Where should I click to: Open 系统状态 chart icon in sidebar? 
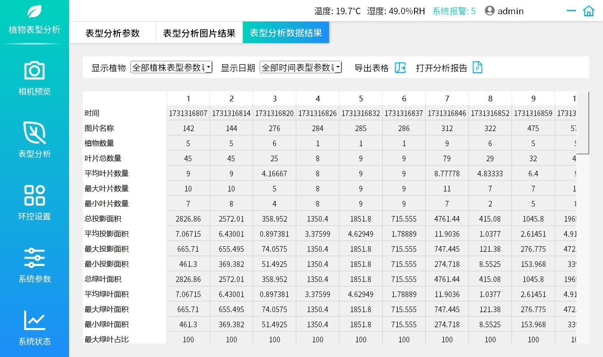35,320
